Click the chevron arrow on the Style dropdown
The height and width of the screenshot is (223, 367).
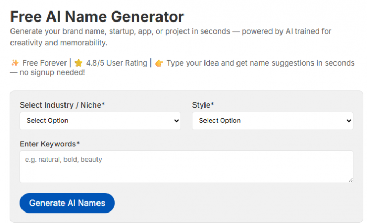(x=348, y=121)
